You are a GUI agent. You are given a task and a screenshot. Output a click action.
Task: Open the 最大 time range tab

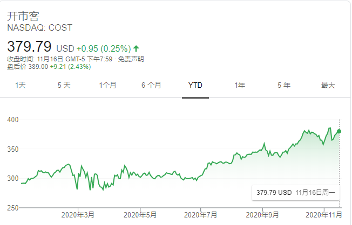click(328, 85)
